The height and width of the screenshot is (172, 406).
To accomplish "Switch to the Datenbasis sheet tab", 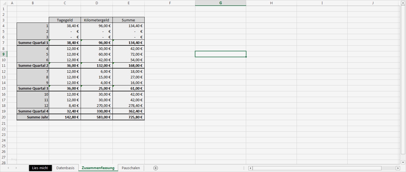I will 65,168.
